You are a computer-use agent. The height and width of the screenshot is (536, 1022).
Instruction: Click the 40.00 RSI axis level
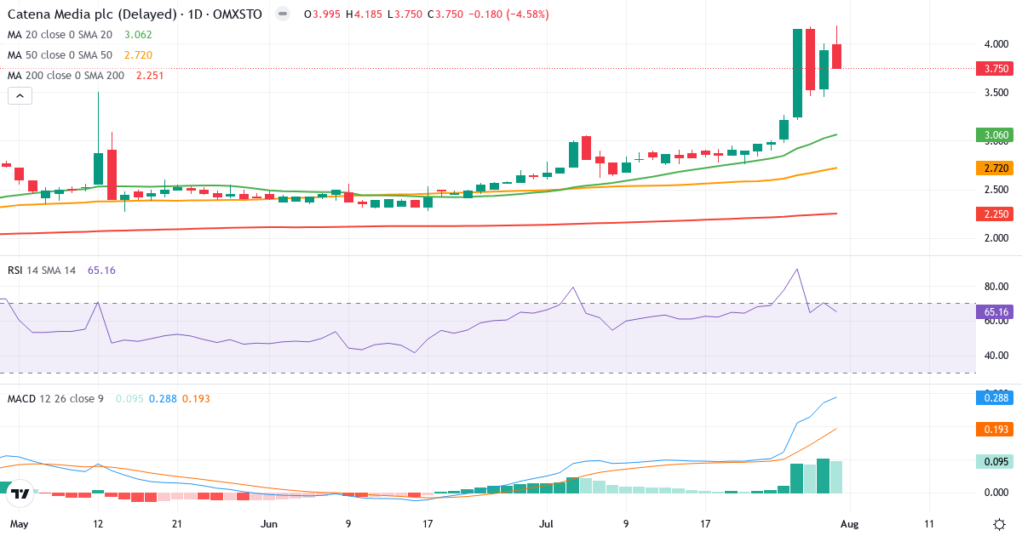coord(996,356)
